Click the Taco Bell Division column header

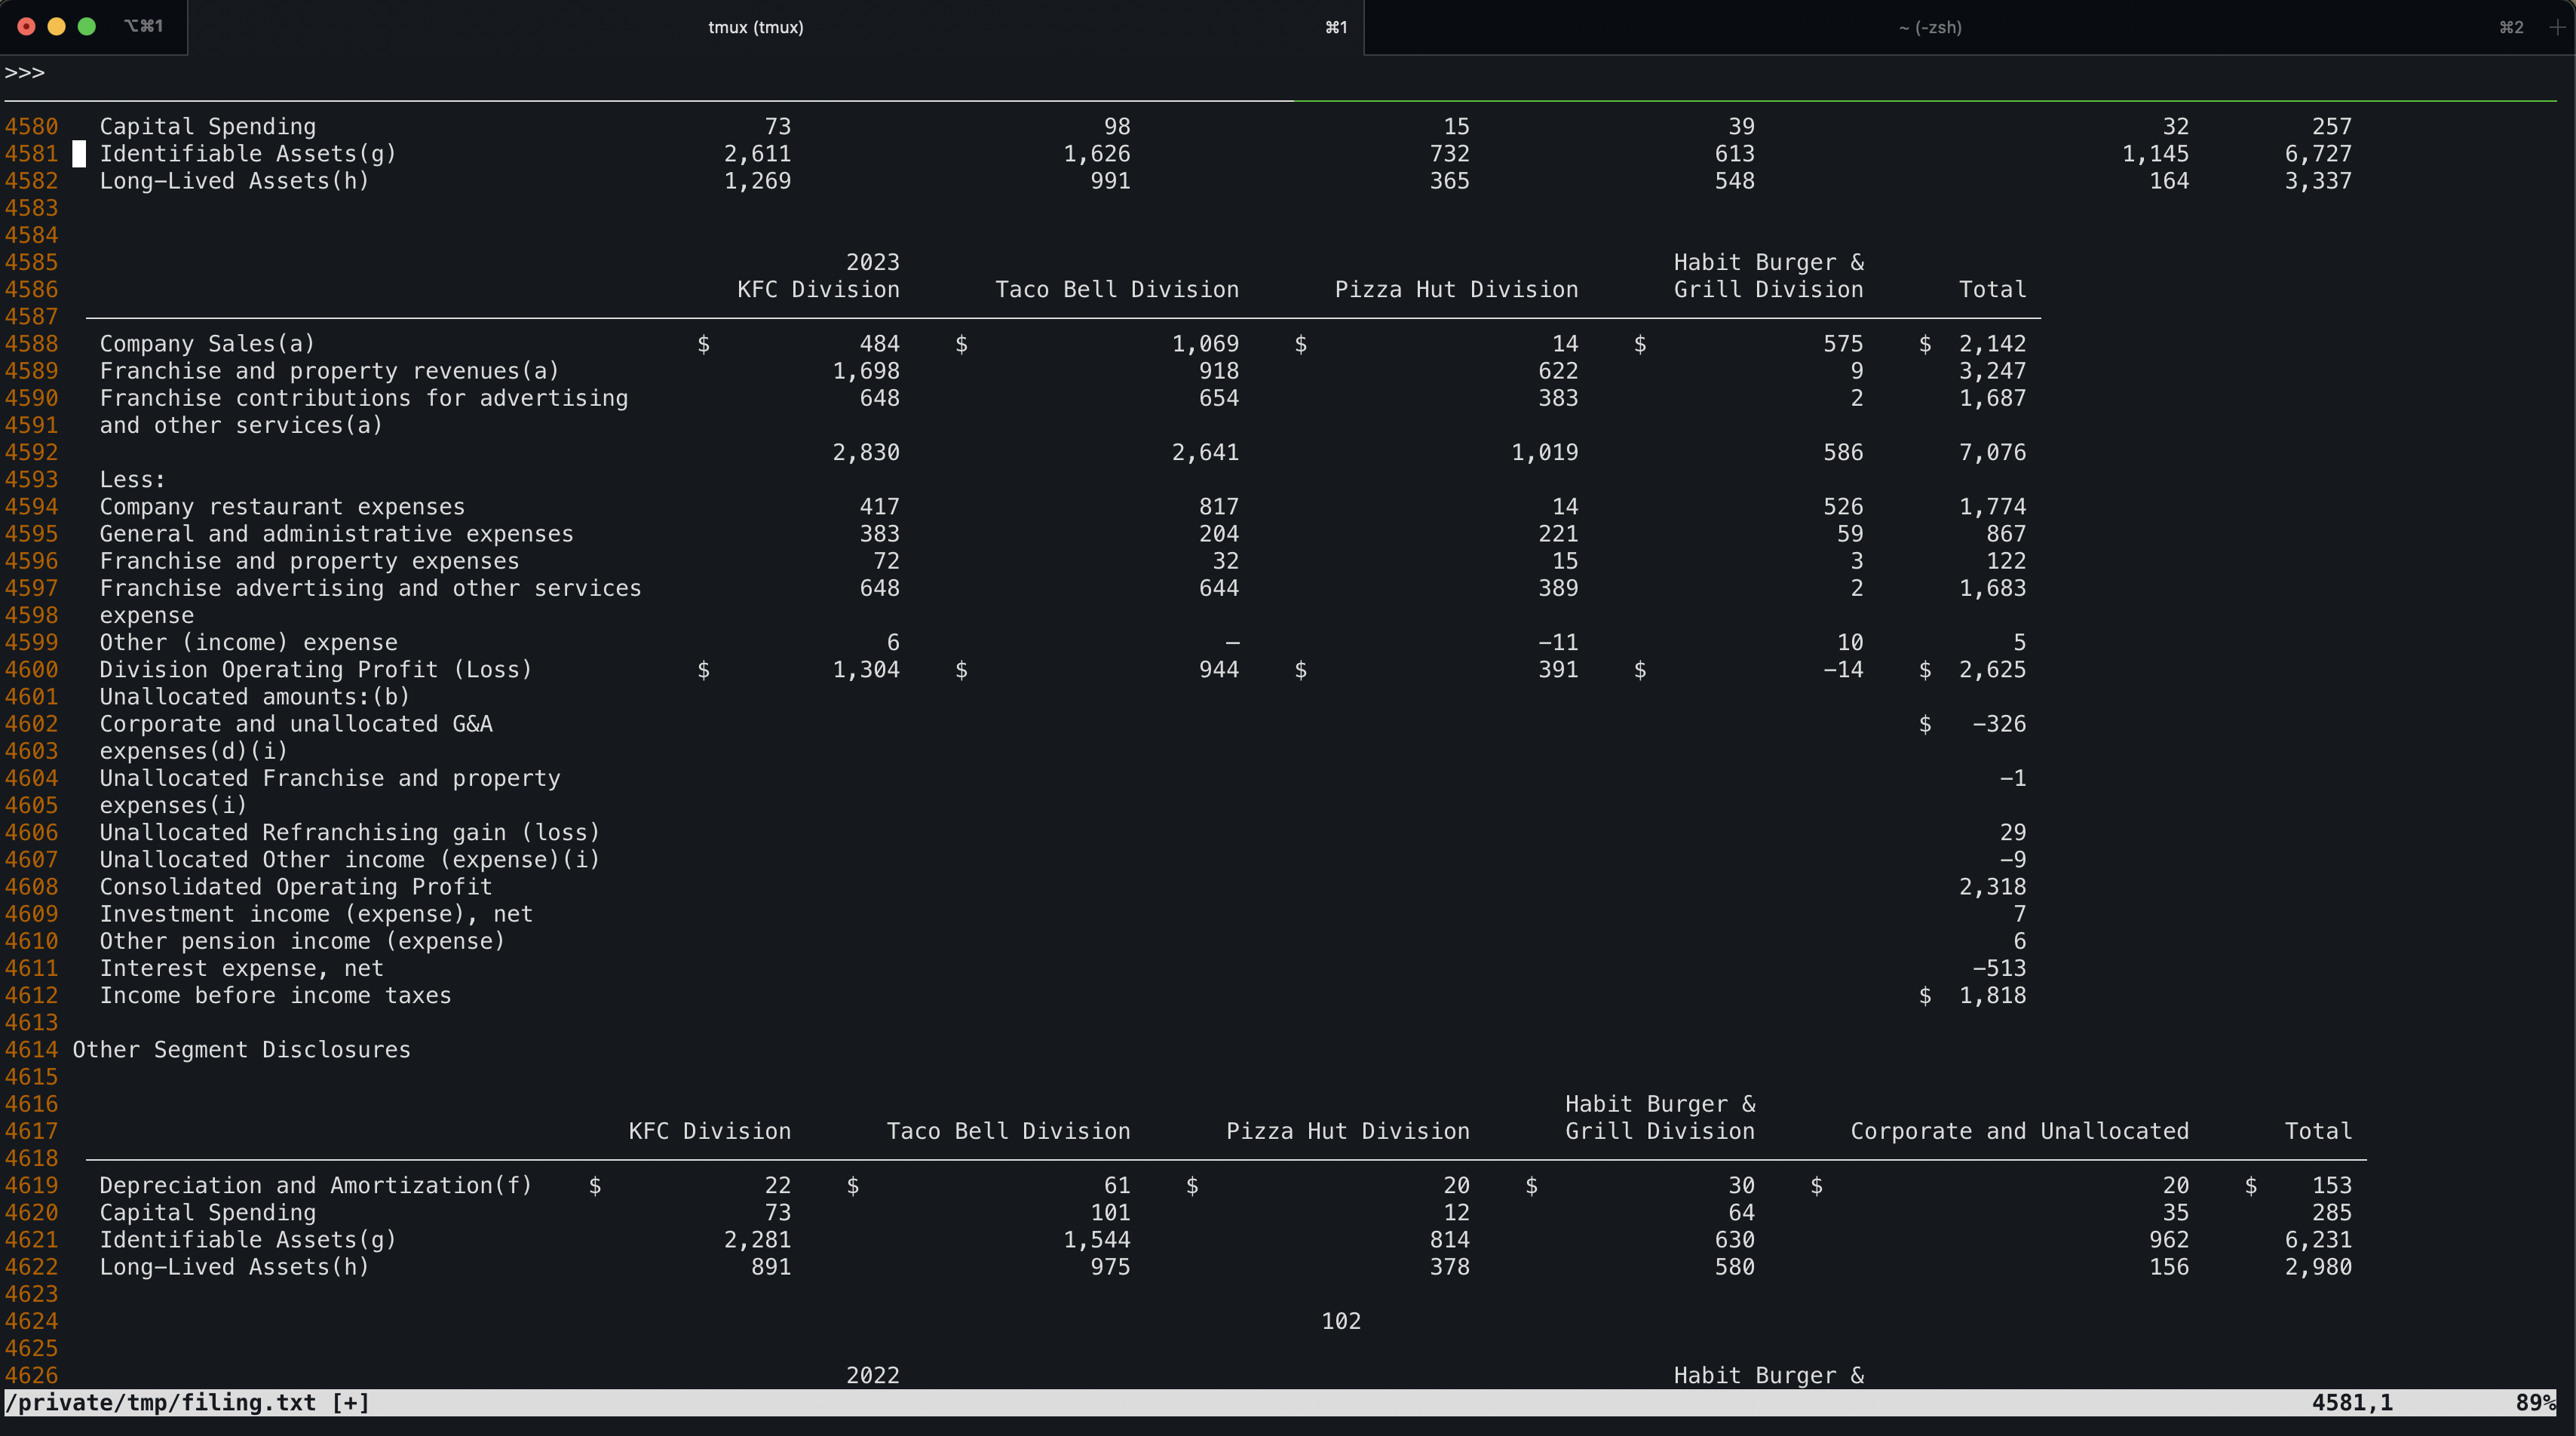coord(1116,290)
